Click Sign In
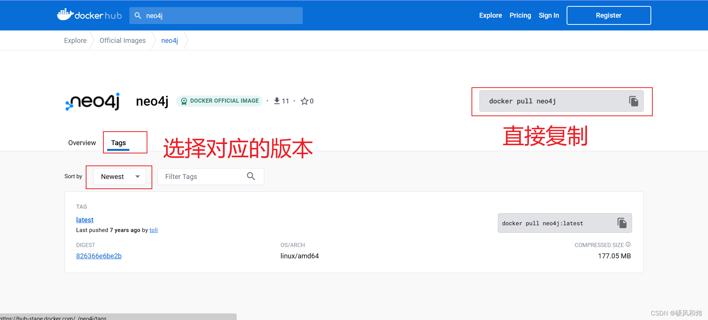This screenshot has width=708, height=320. pos(549,15)
